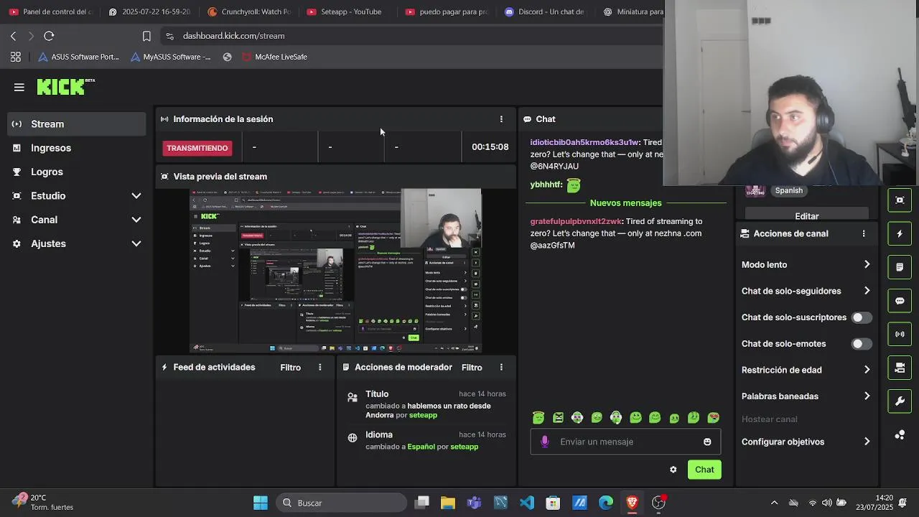Open the Acciones de moderador three-dot menu
The image size is (919, 517).
[501, 367]
